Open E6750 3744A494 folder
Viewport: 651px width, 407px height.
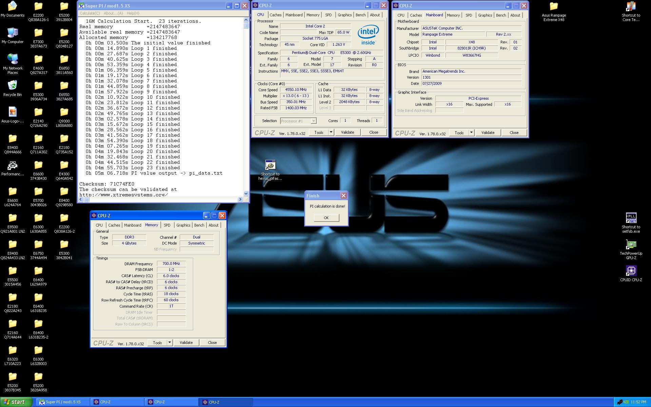[38, 249]
